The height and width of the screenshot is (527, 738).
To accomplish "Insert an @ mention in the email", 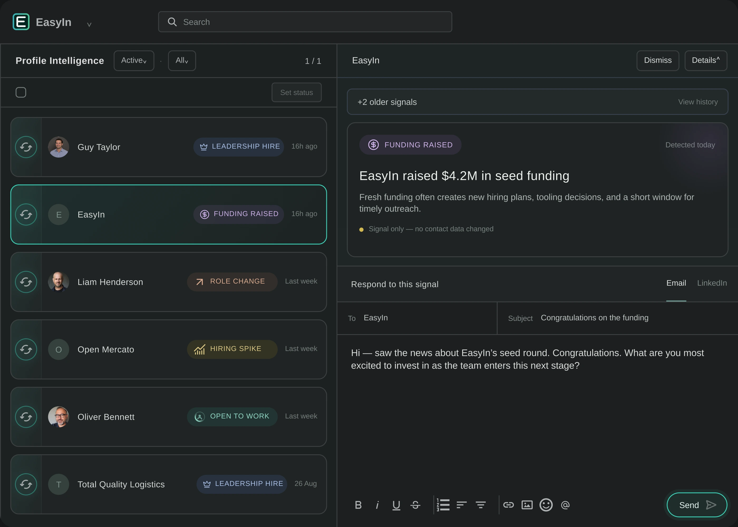I will coord(565,505).
